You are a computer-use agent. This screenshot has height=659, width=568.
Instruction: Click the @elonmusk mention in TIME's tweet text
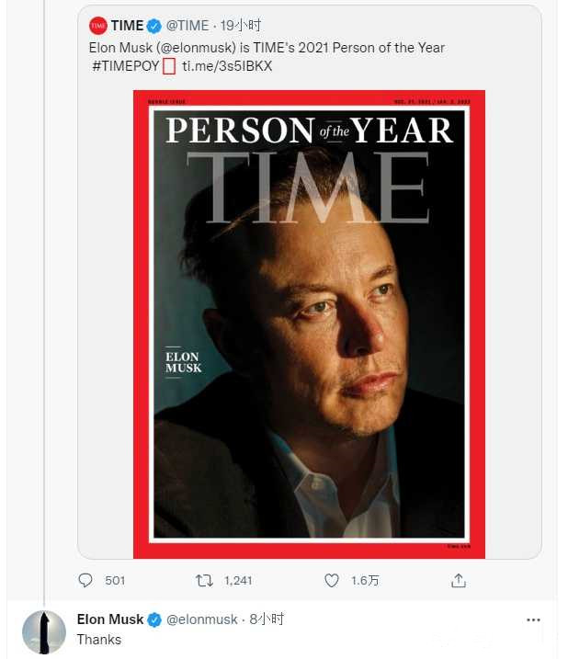pos(195,47)
